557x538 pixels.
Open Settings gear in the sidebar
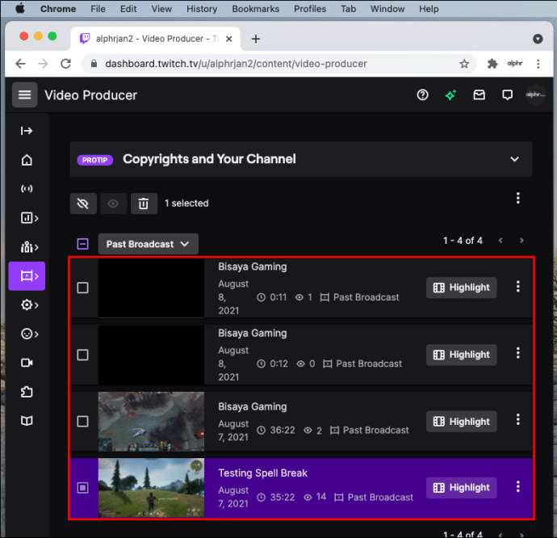click(x=28, y=305)
